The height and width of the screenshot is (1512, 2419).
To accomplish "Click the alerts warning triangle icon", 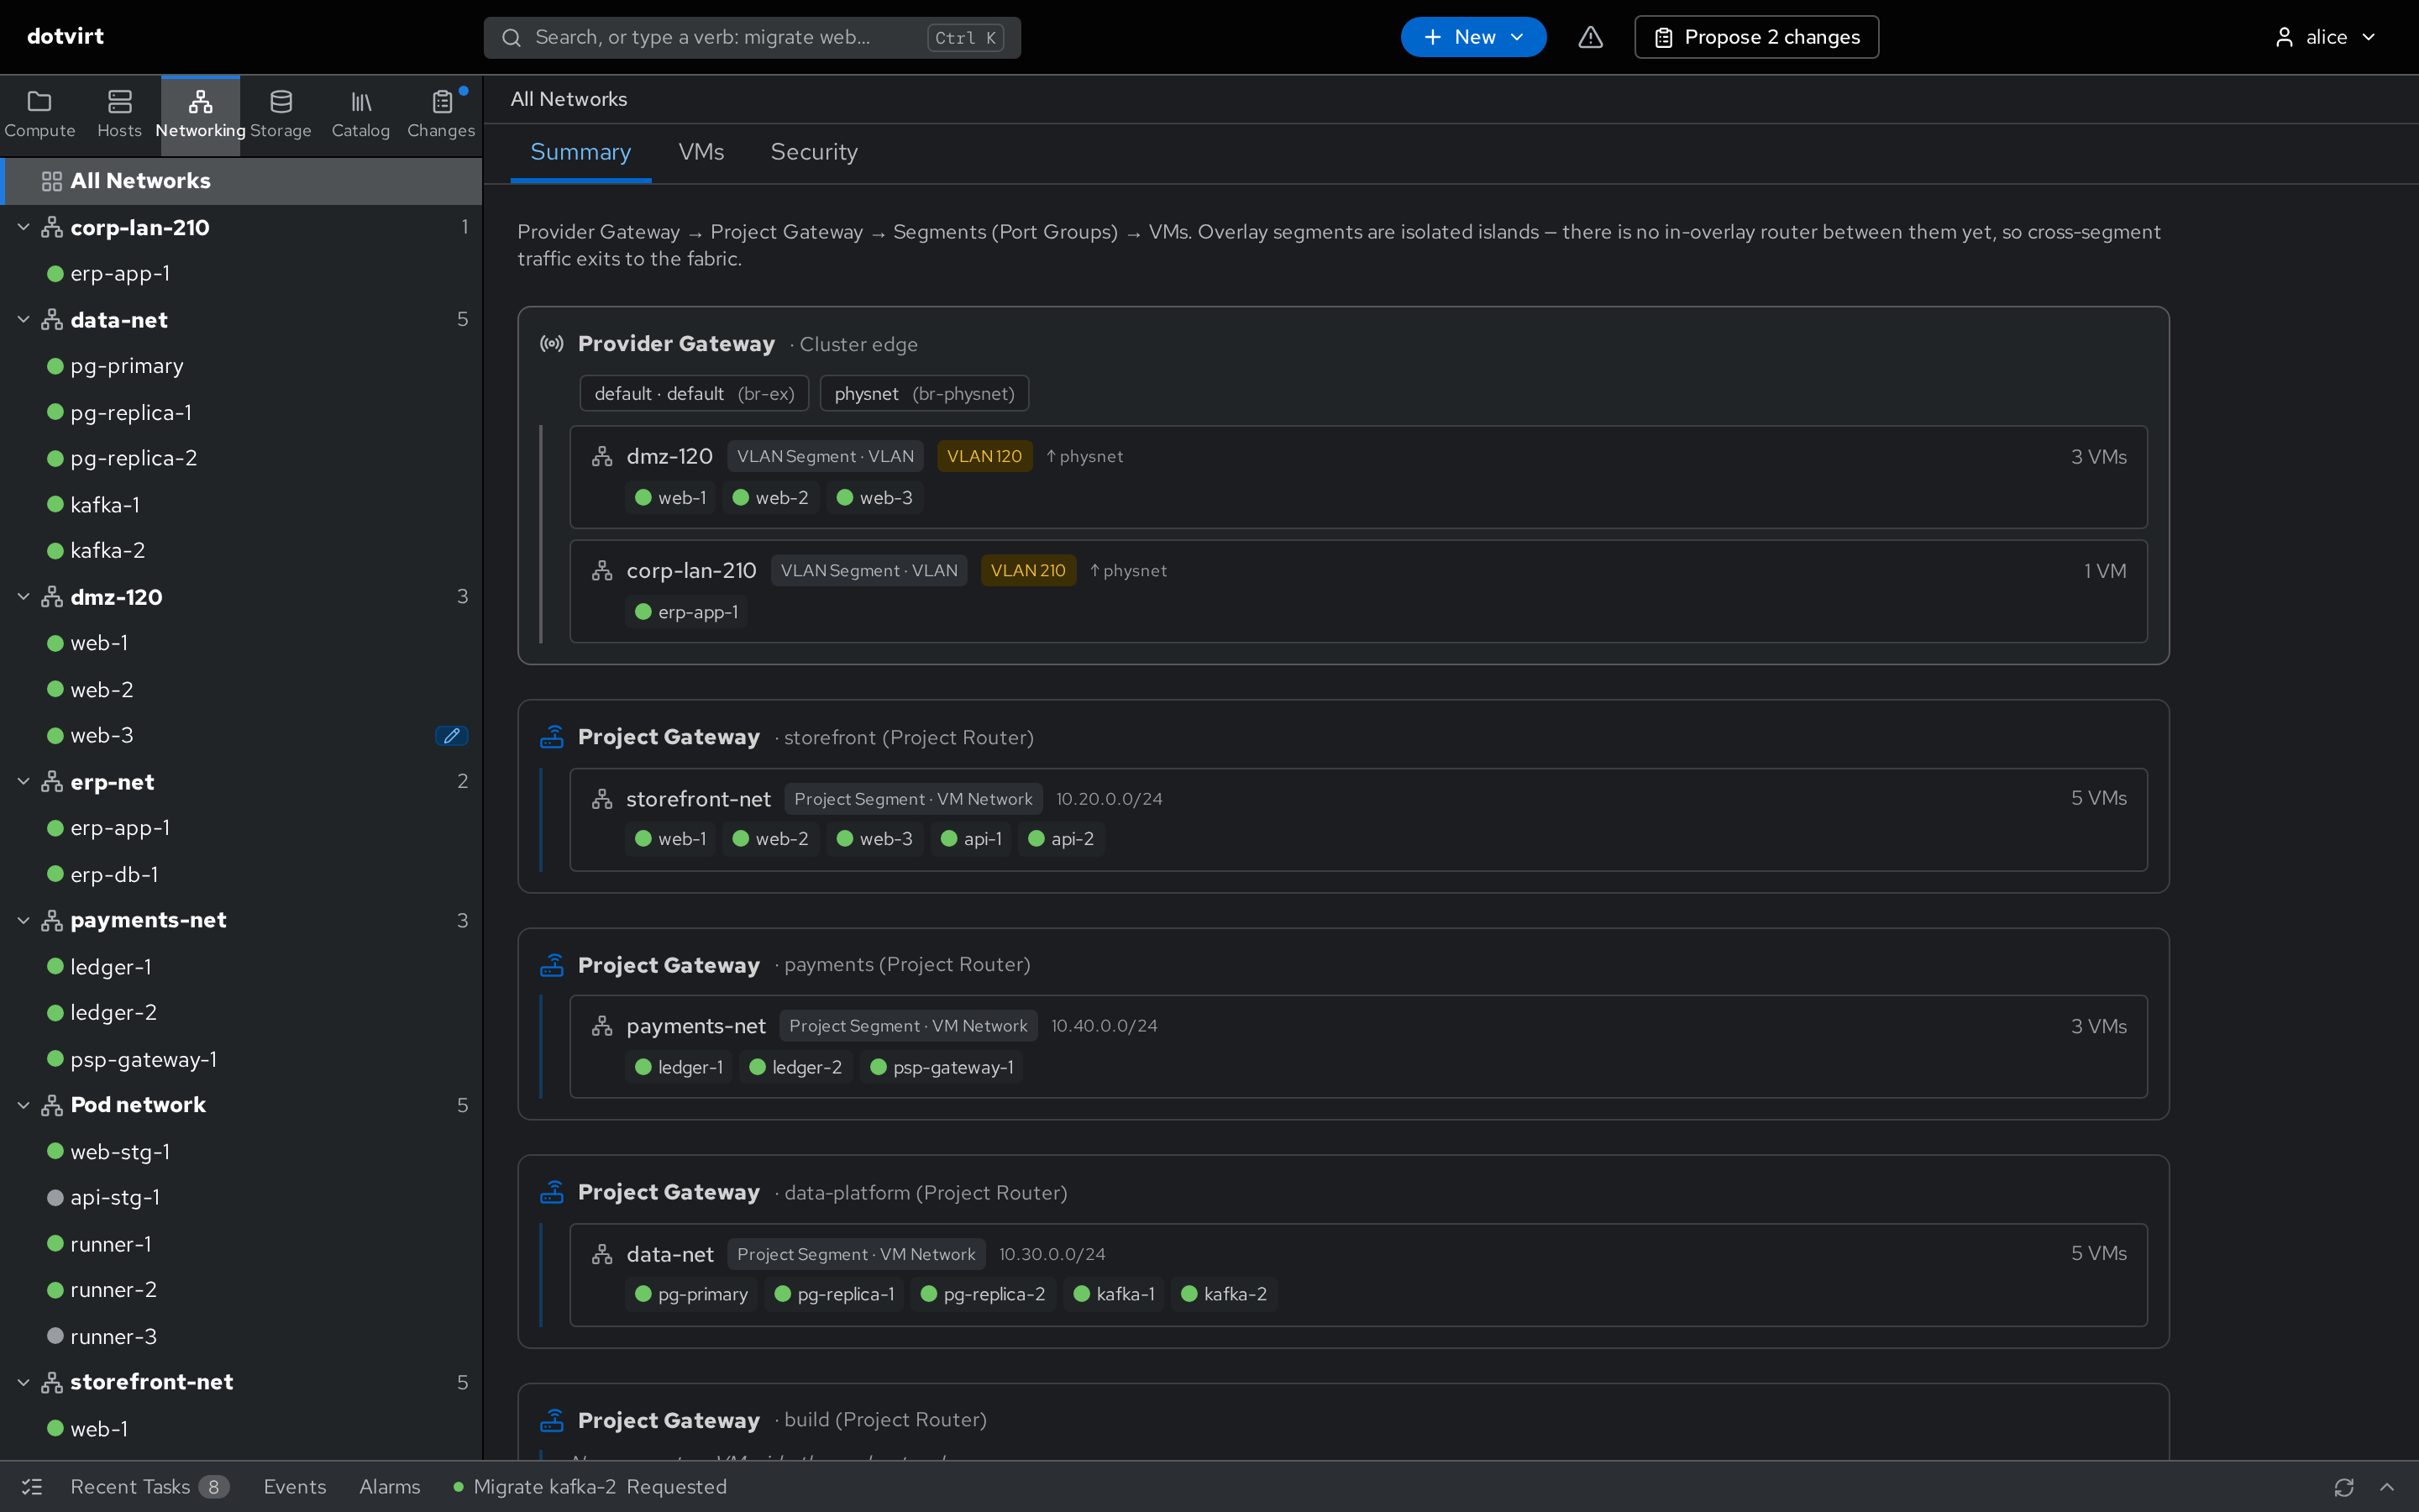I will click(1590, 37).
